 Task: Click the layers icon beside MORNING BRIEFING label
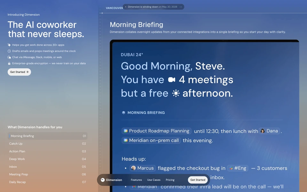[123, 113]
